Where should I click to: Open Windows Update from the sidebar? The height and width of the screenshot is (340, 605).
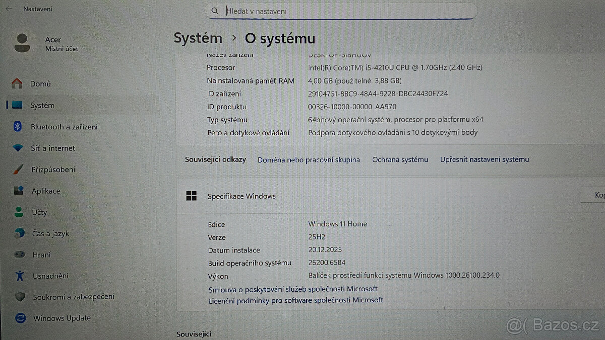click(x=62, y=318)
